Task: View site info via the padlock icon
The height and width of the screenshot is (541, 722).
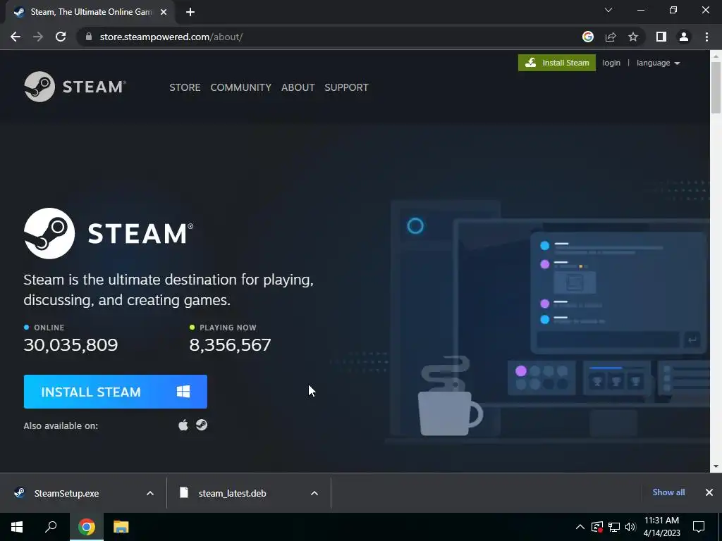Action: click(x=89, y=37)
